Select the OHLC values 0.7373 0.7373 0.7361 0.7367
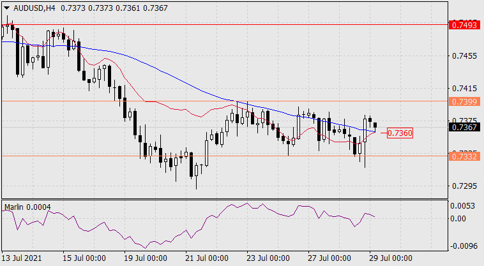The width and height of the screenshot is (484, 266). 114,8
